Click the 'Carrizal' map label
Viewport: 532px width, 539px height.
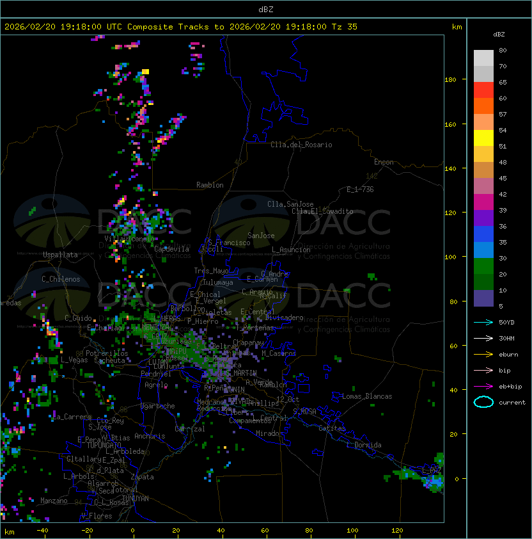[x=190, y=429]
